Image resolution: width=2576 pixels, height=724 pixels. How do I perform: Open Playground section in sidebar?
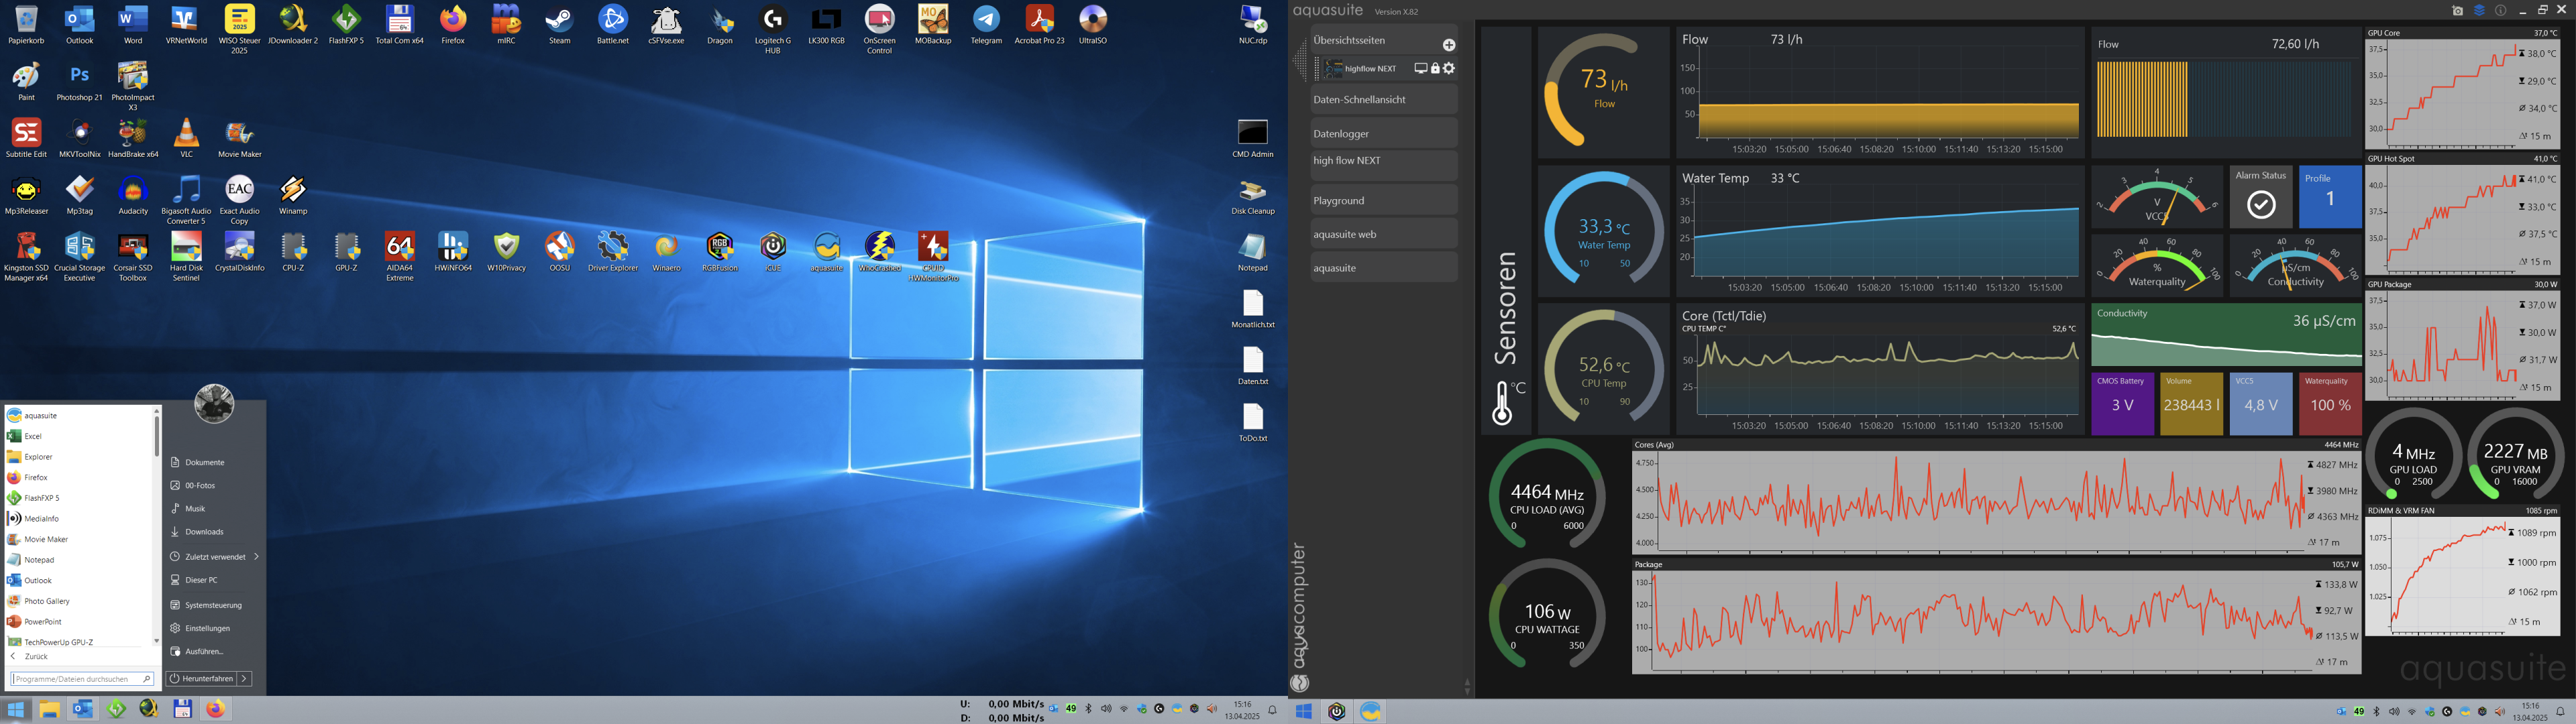(x=1383, y=200)
